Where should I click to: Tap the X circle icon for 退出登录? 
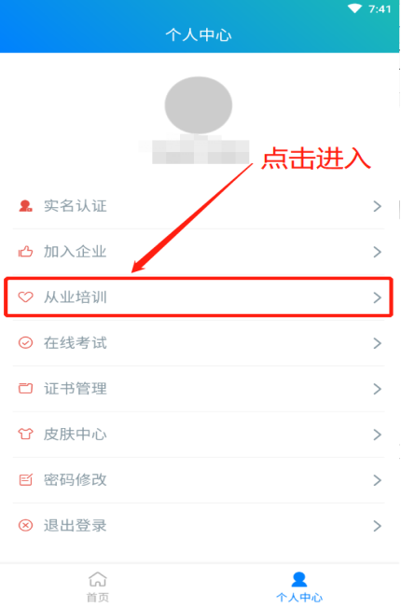click(25, 525)
